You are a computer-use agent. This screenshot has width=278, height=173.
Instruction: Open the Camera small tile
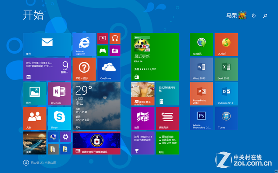[x=115, y=51]
